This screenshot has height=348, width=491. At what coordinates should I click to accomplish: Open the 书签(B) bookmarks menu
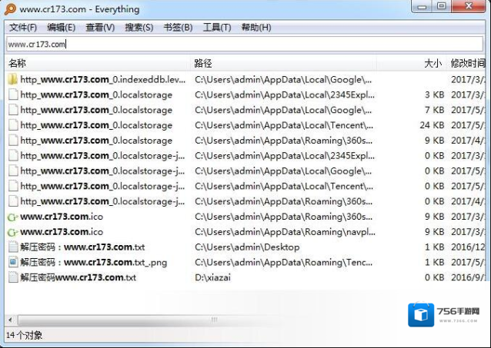tap(178, 28)
